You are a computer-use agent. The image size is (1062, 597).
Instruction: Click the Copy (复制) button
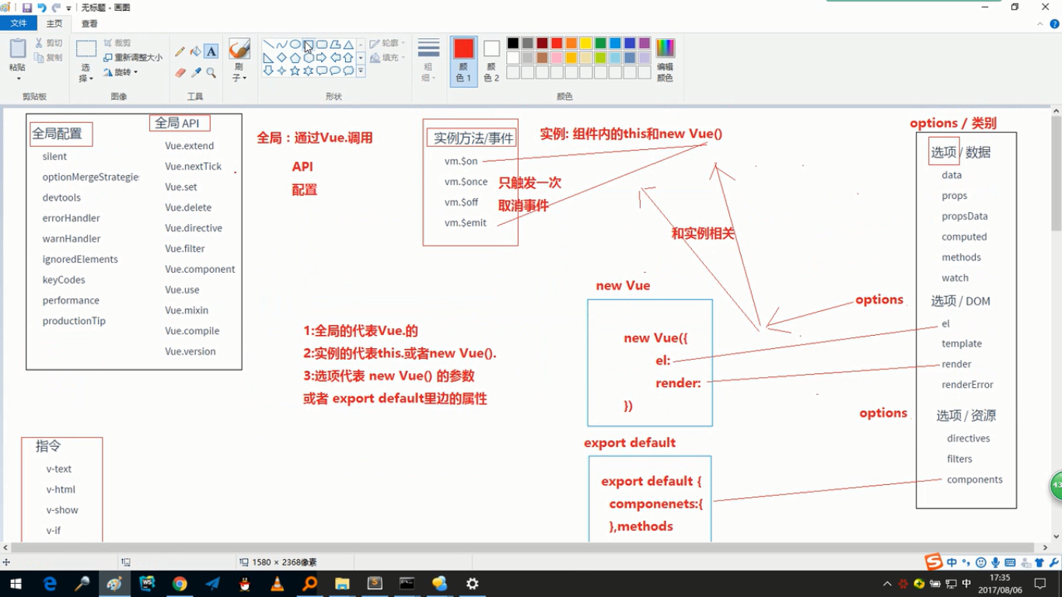coord(48,58)
